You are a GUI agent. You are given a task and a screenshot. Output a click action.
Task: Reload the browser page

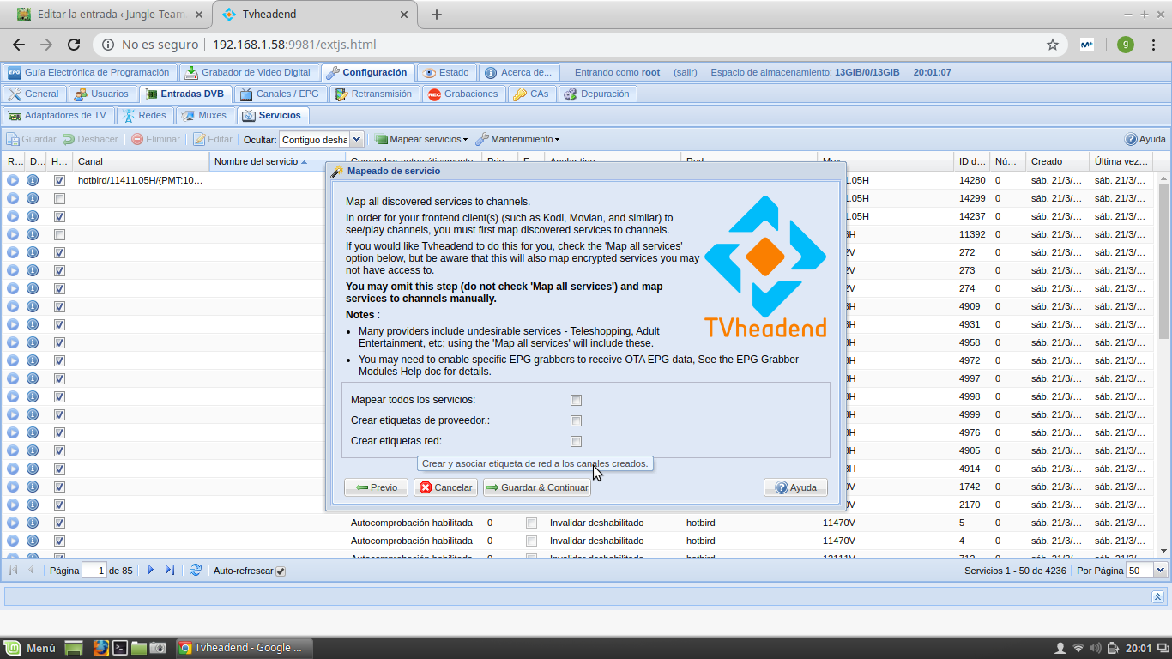tap(74, 45)
